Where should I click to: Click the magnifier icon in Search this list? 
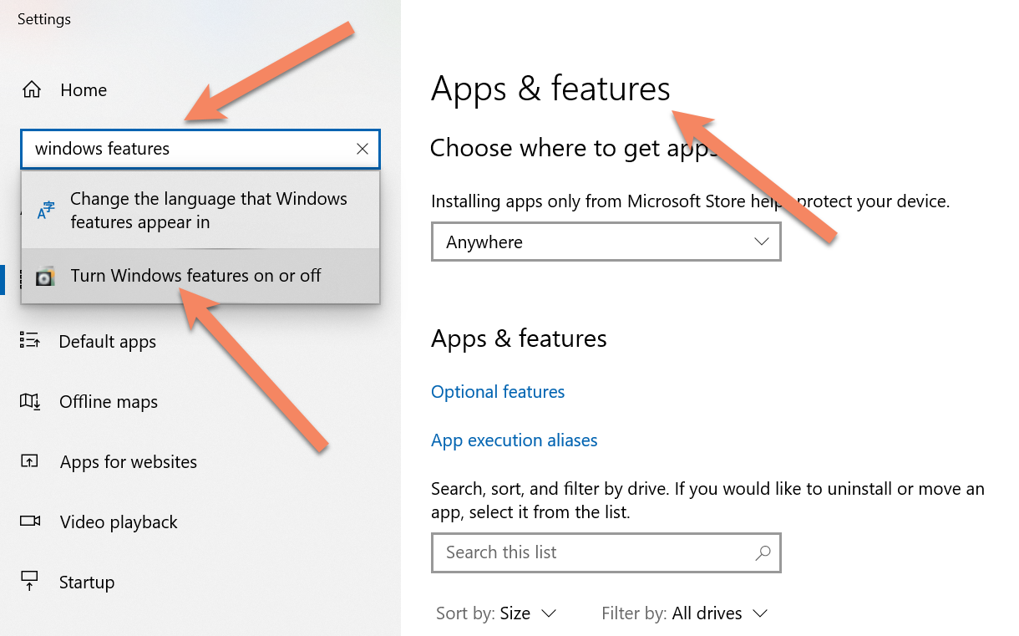click(x=762, y=552)
